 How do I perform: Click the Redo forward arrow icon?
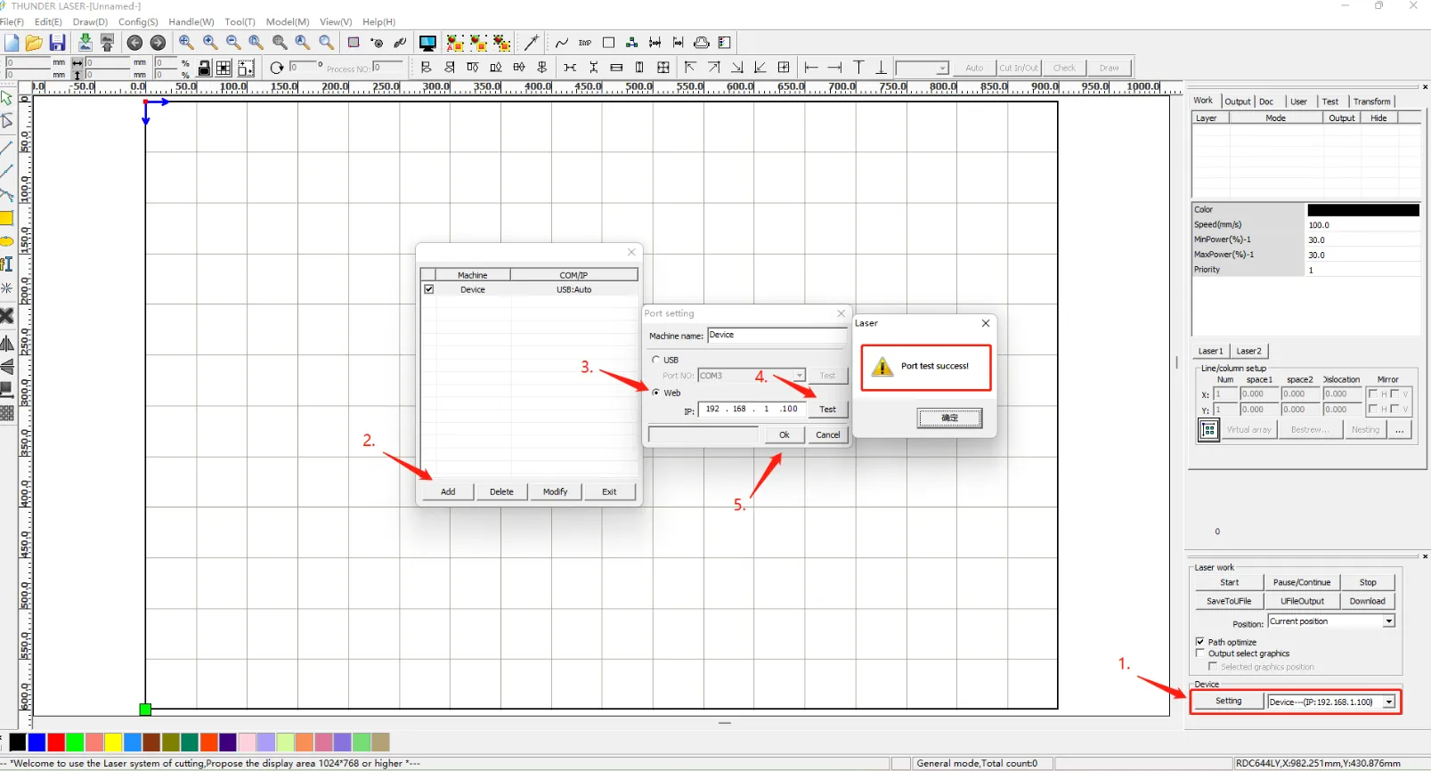tap(158, 43)
